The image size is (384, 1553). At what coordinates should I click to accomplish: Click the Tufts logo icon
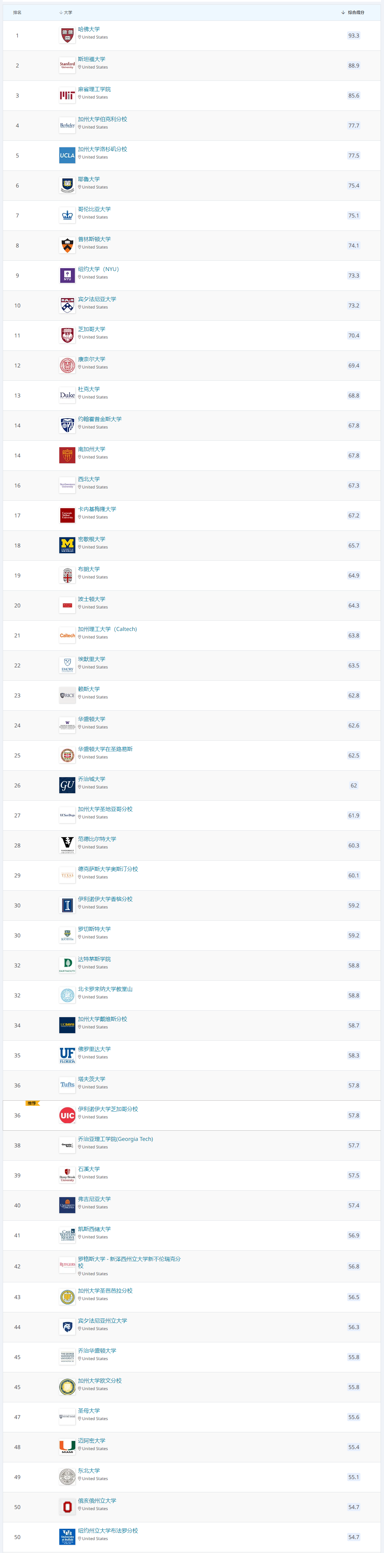click(67, 1085)
